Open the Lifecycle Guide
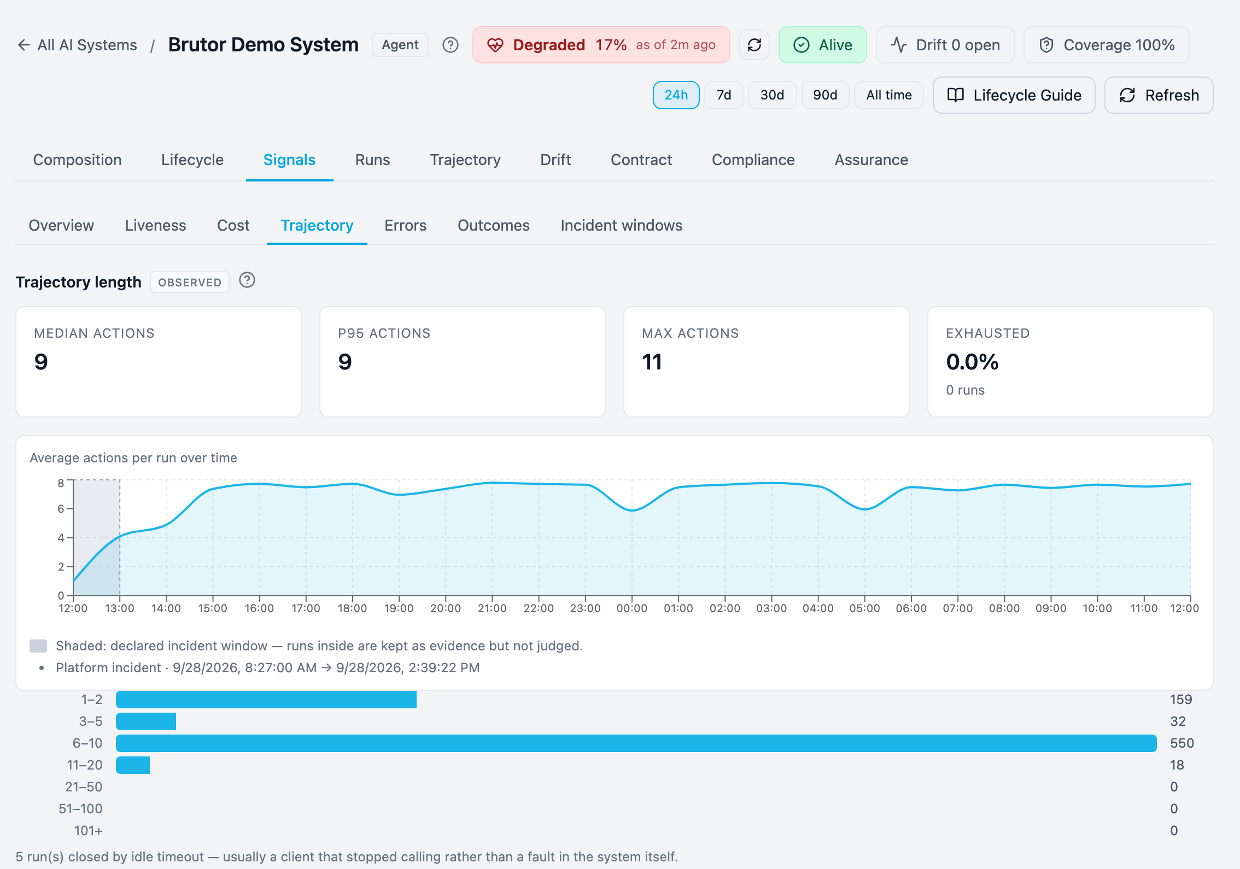 click(x=1014, y=95)
